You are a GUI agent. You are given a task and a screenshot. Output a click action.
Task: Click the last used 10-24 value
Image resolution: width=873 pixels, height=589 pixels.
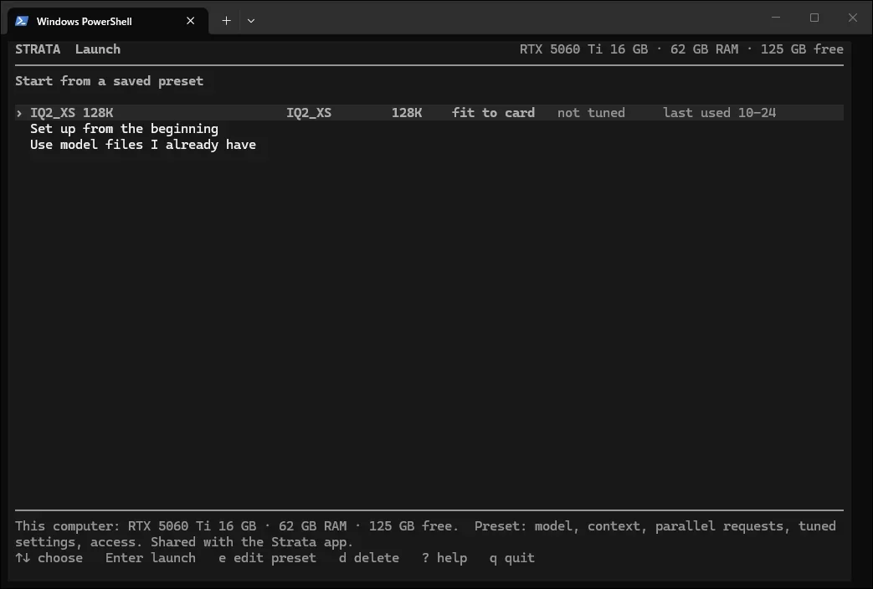pos(719,112)
